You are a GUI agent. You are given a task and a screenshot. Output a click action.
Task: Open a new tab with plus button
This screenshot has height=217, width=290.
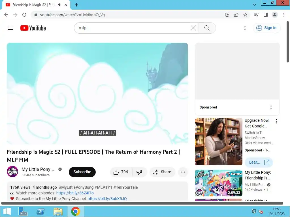[x=76, y=5]
